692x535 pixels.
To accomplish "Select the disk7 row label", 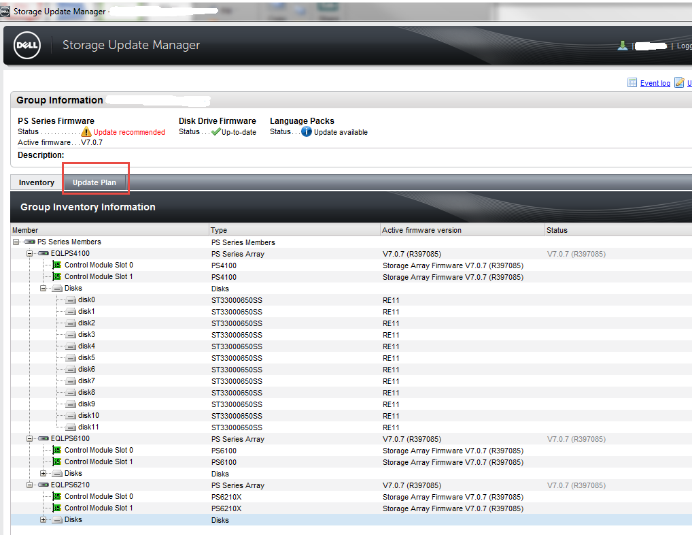I will [x=86, y=380].
